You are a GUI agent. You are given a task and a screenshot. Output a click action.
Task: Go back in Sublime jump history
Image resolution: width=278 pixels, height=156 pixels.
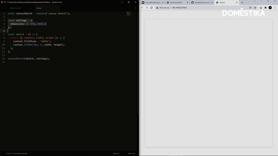(x=2, y=8)
